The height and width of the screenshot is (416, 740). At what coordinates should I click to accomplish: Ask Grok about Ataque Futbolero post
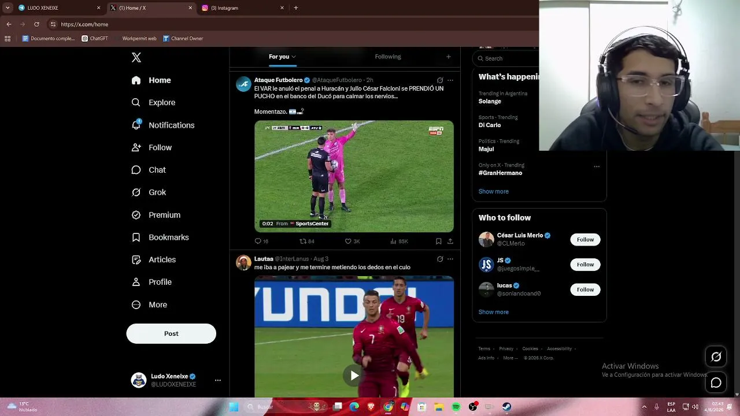(x=440, y=80)
